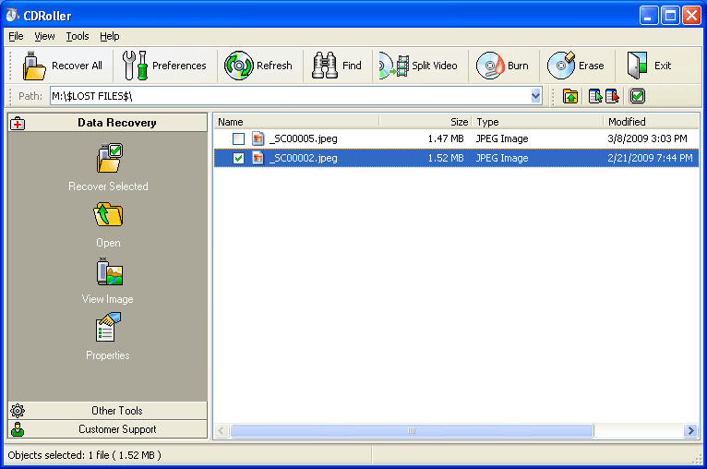Click the Objects selected status bar text

coord(84,455)
